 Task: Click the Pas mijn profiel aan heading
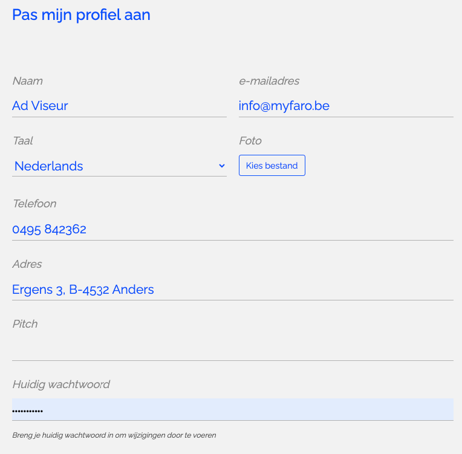click(x=81, y=15)
